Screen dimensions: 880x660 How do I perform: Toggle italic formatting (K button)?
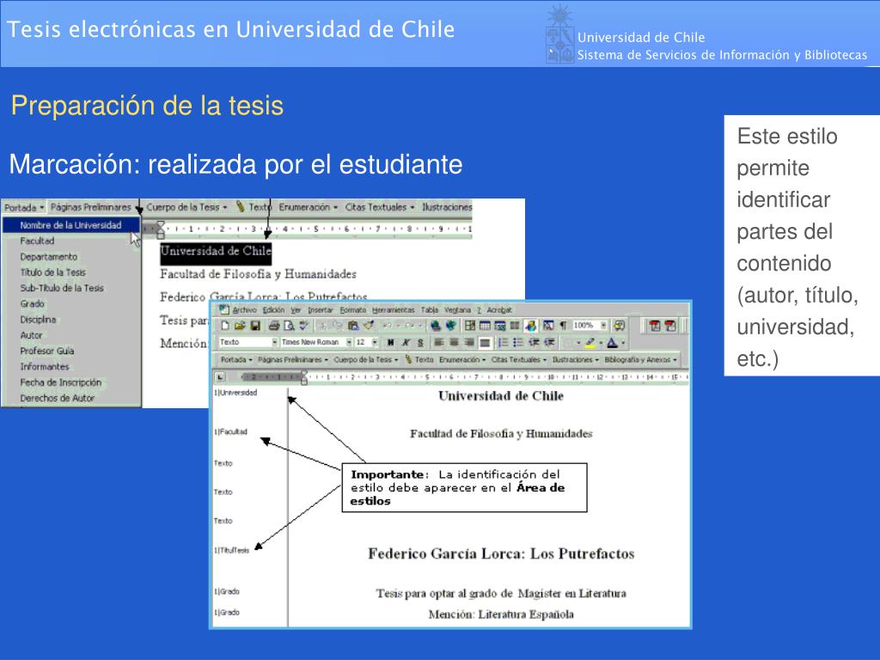coord(406,342)
